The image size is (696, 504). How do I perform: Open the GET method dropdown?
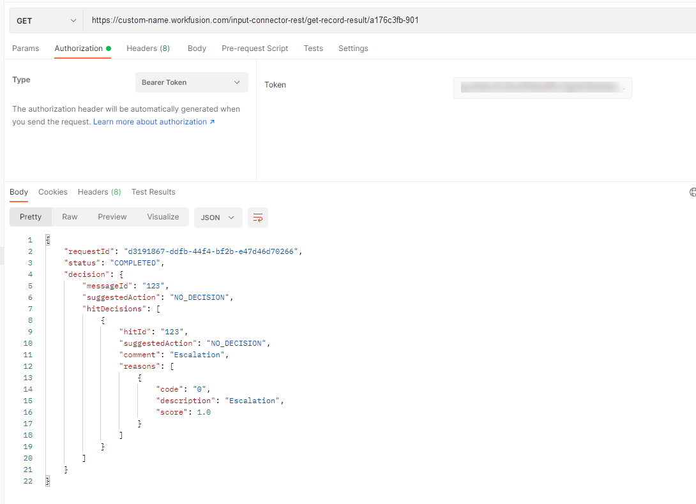46,21
